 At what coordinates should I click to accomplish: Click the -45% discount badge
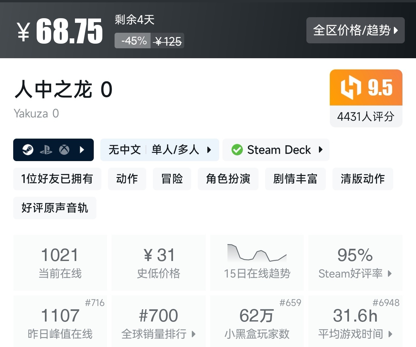[132, 40]
